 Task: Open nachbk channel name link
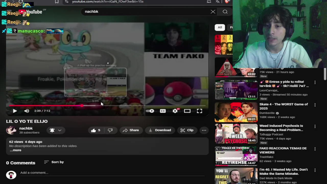(x=26, y=128)
